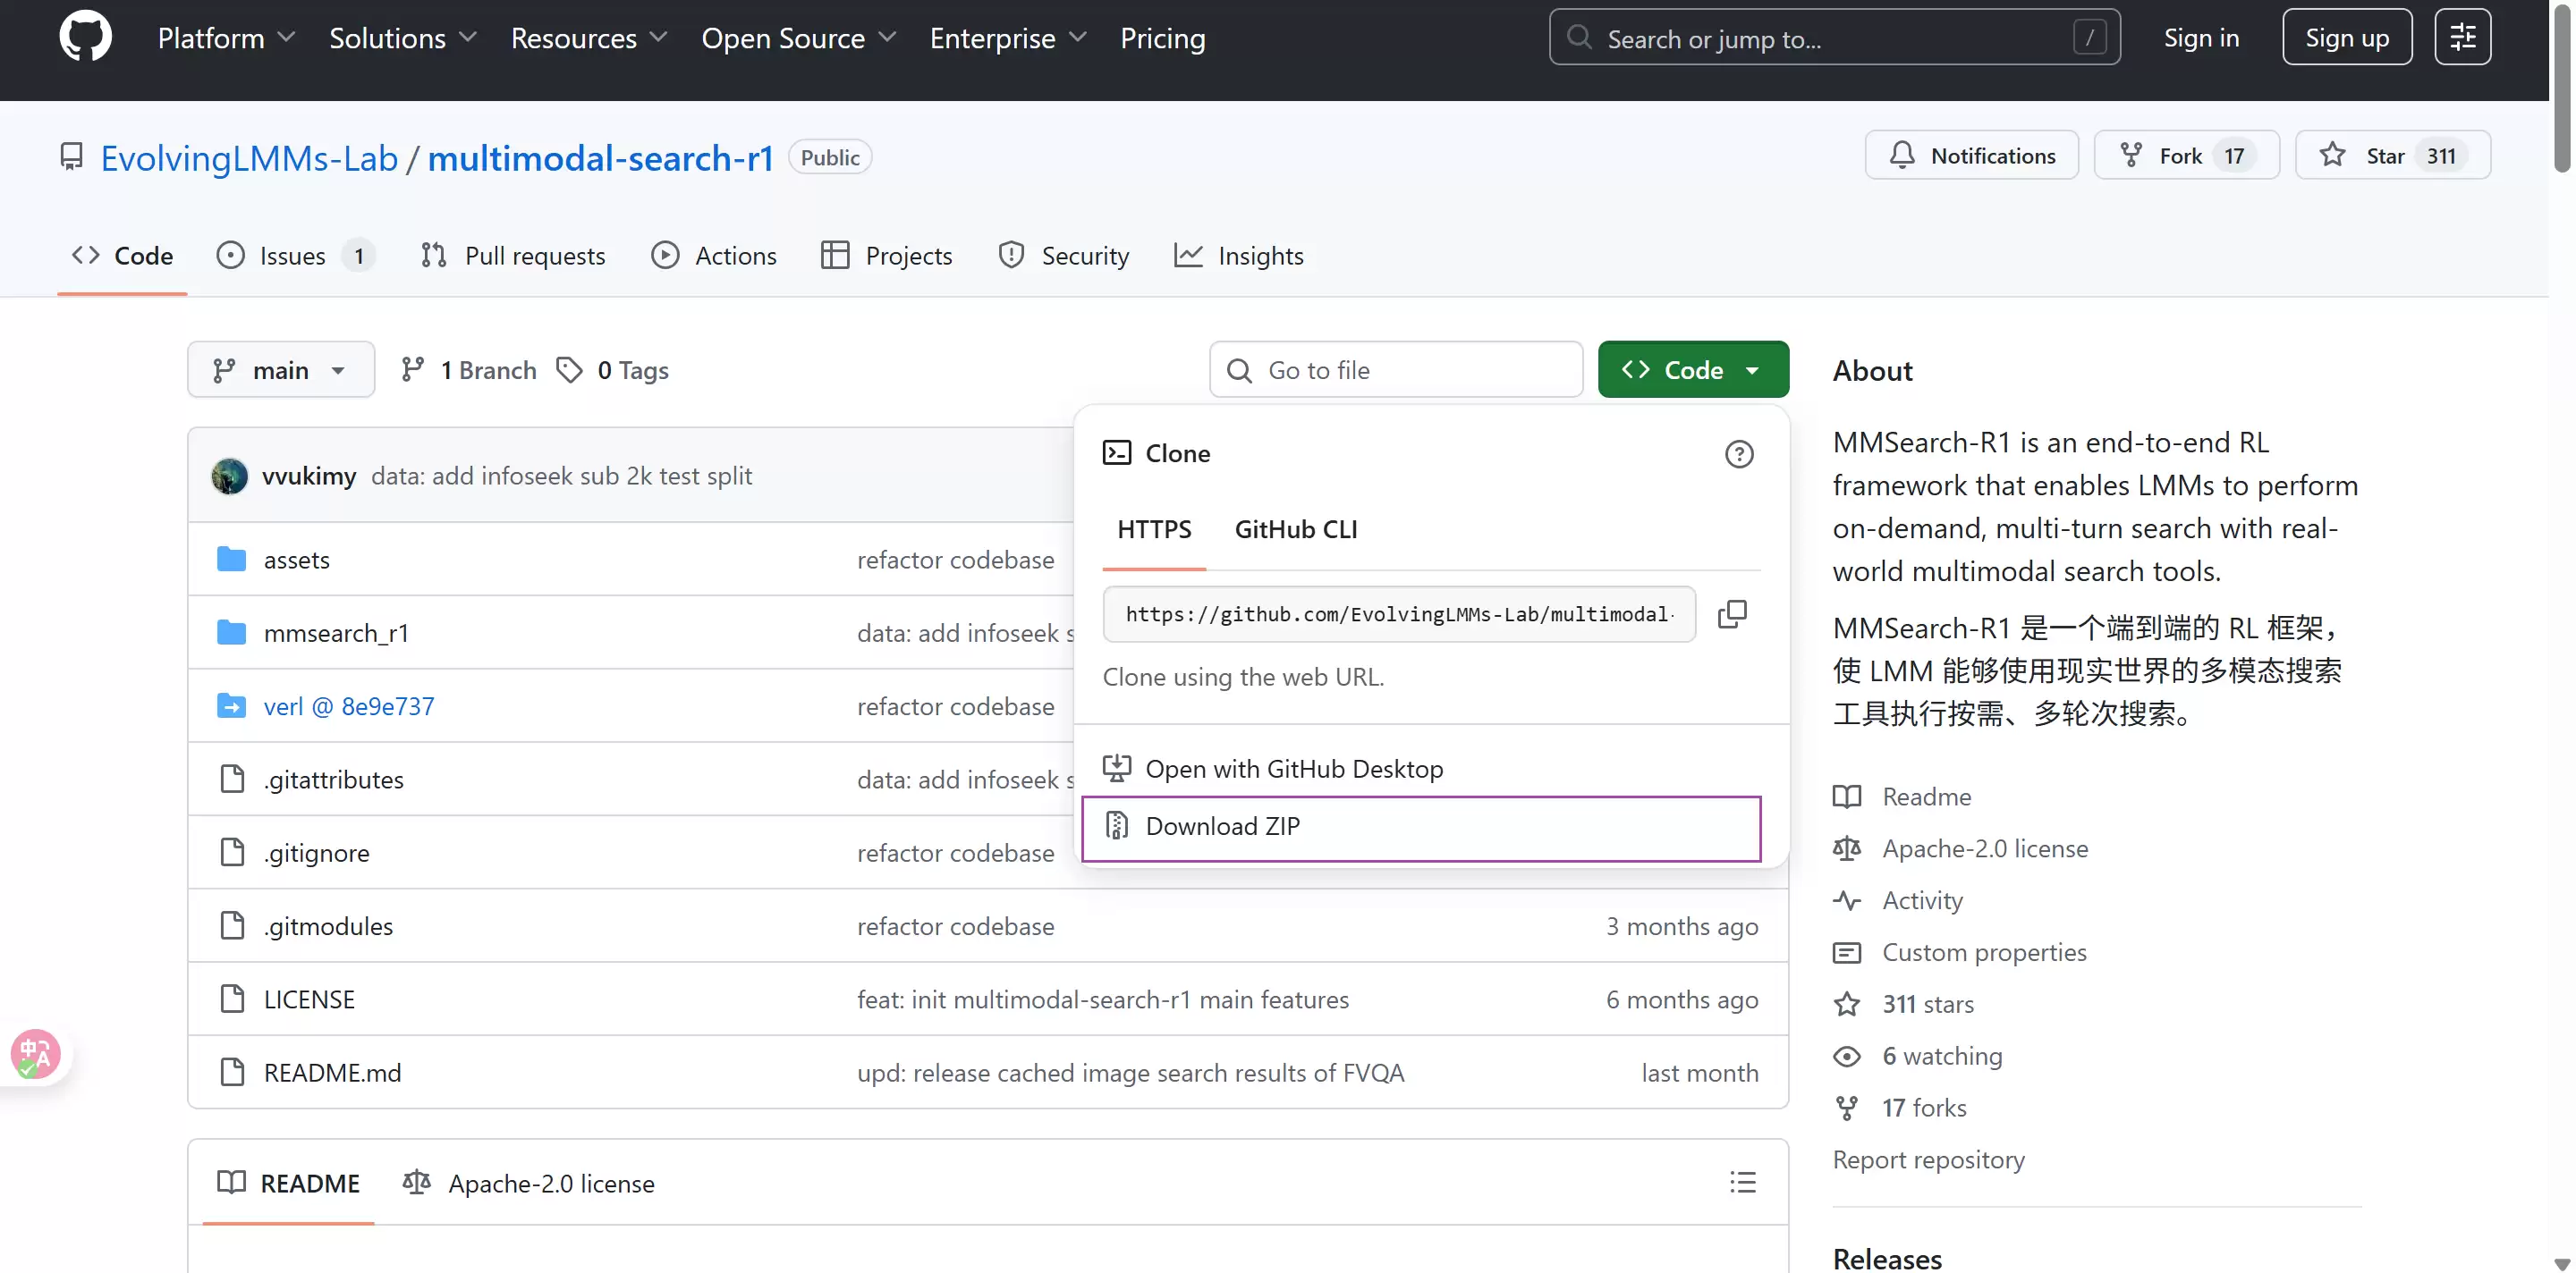Open the command palette icon near Sign up

tap(2463, 36)
